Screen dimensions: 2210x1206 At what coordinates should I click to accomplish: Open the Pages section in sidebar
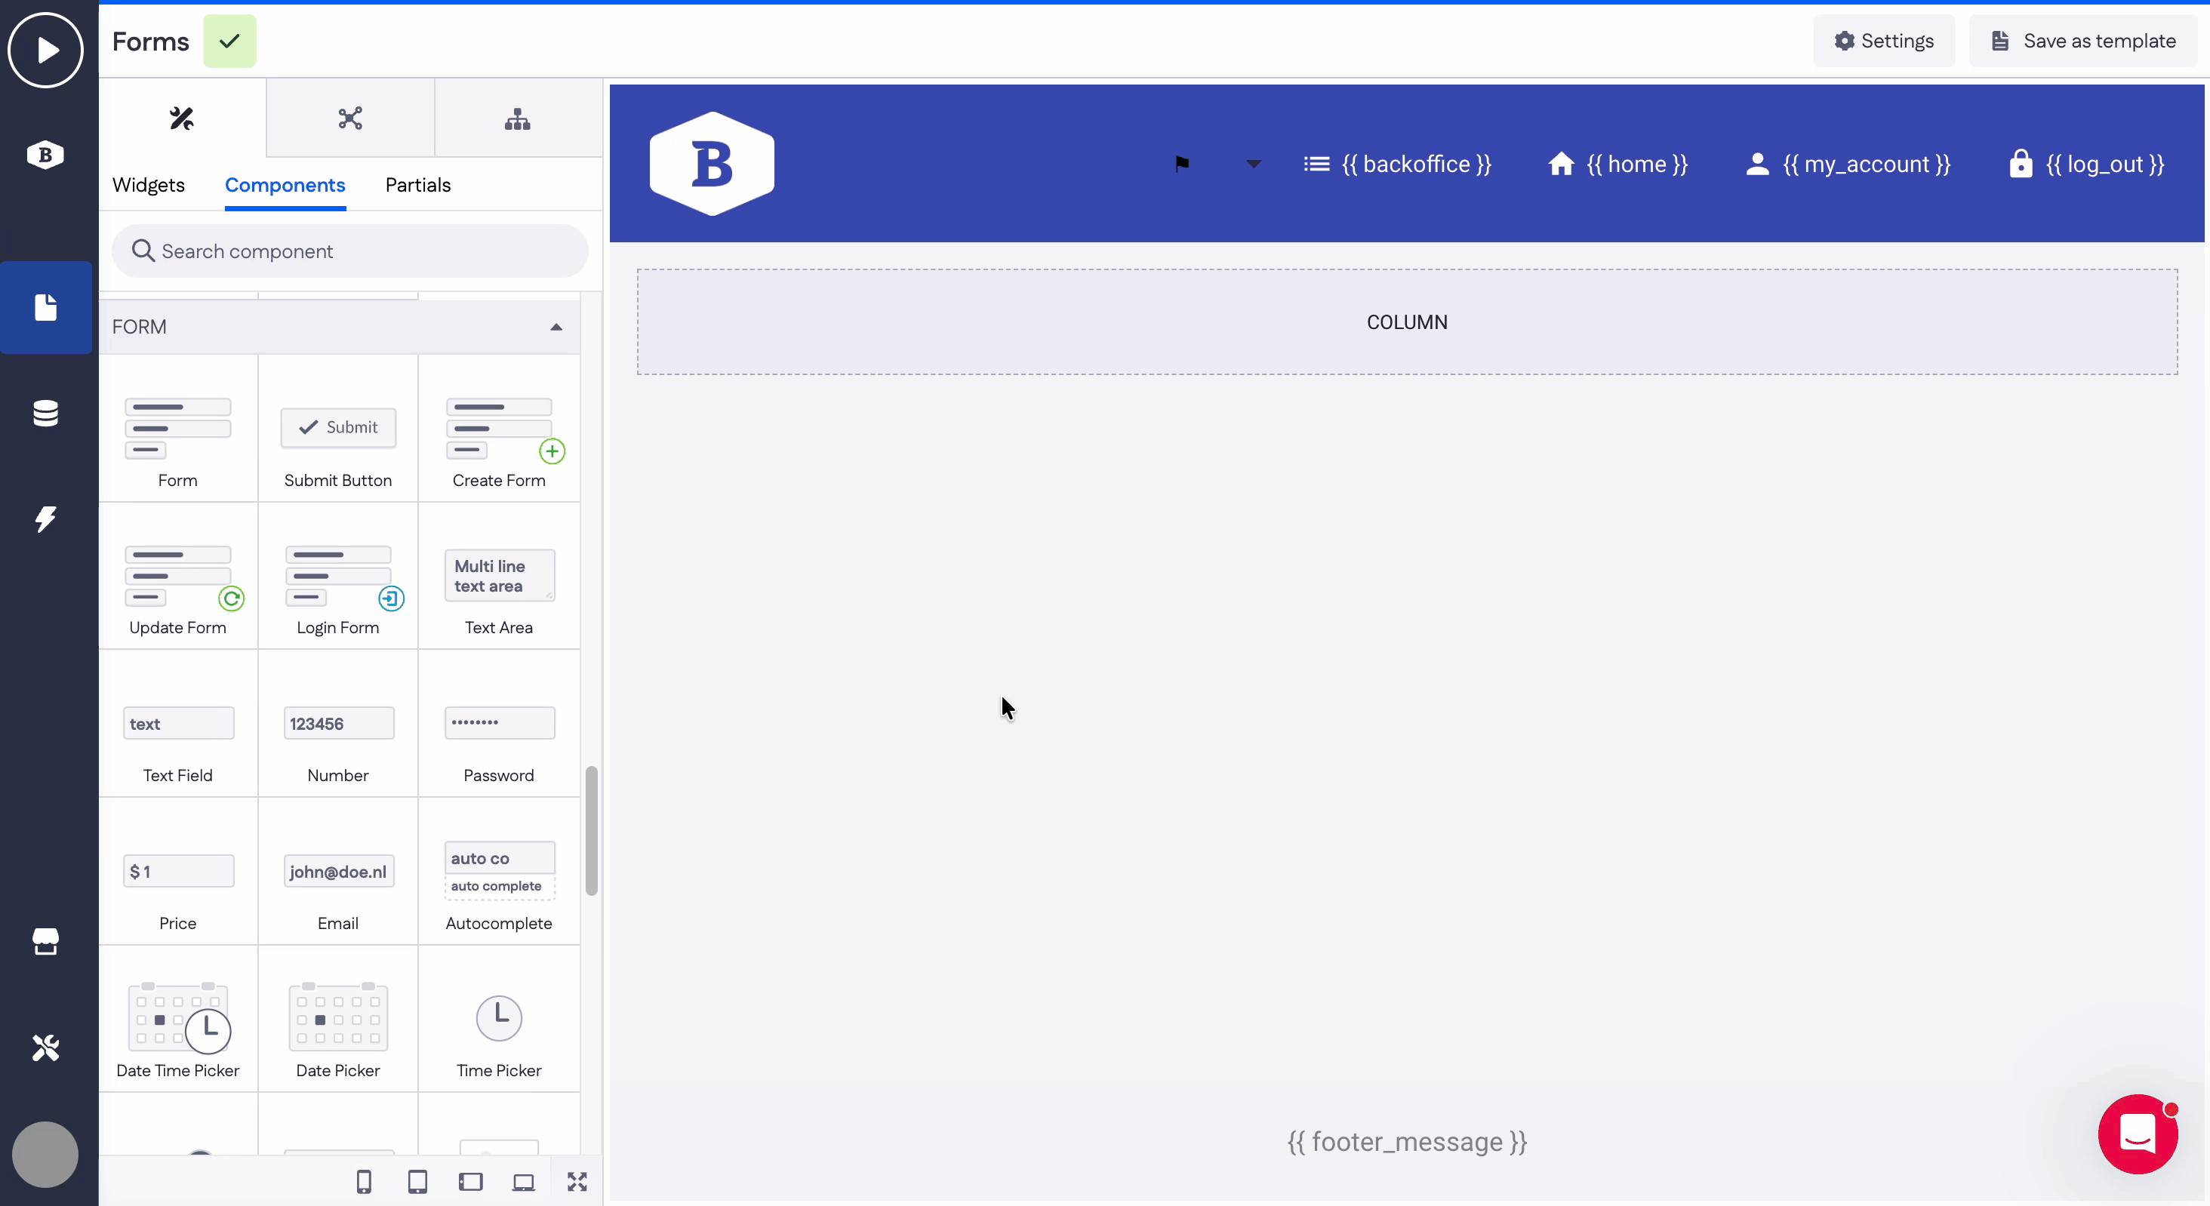point(45,307)
